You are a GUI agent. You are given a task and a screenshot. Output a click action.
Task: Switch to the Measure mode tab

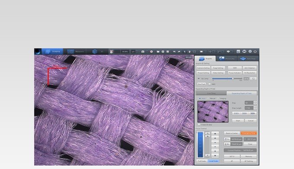pos(76,51)
